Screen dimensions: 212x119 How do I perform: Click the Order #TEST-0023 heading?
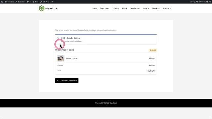64,50
